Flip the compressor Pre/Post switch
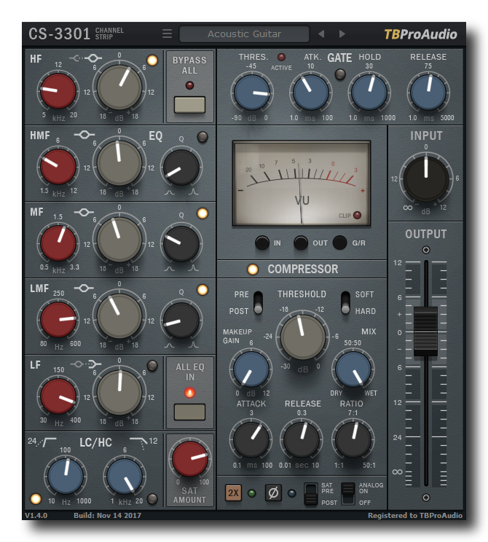 click(x=258, y=302)
